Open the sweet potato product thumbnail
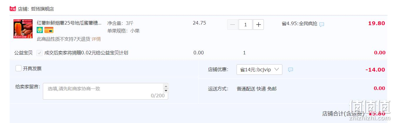The image size is (393, 123). [23, 29]
